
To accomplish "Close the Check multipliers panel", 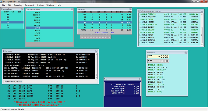I will click(72, 9).
